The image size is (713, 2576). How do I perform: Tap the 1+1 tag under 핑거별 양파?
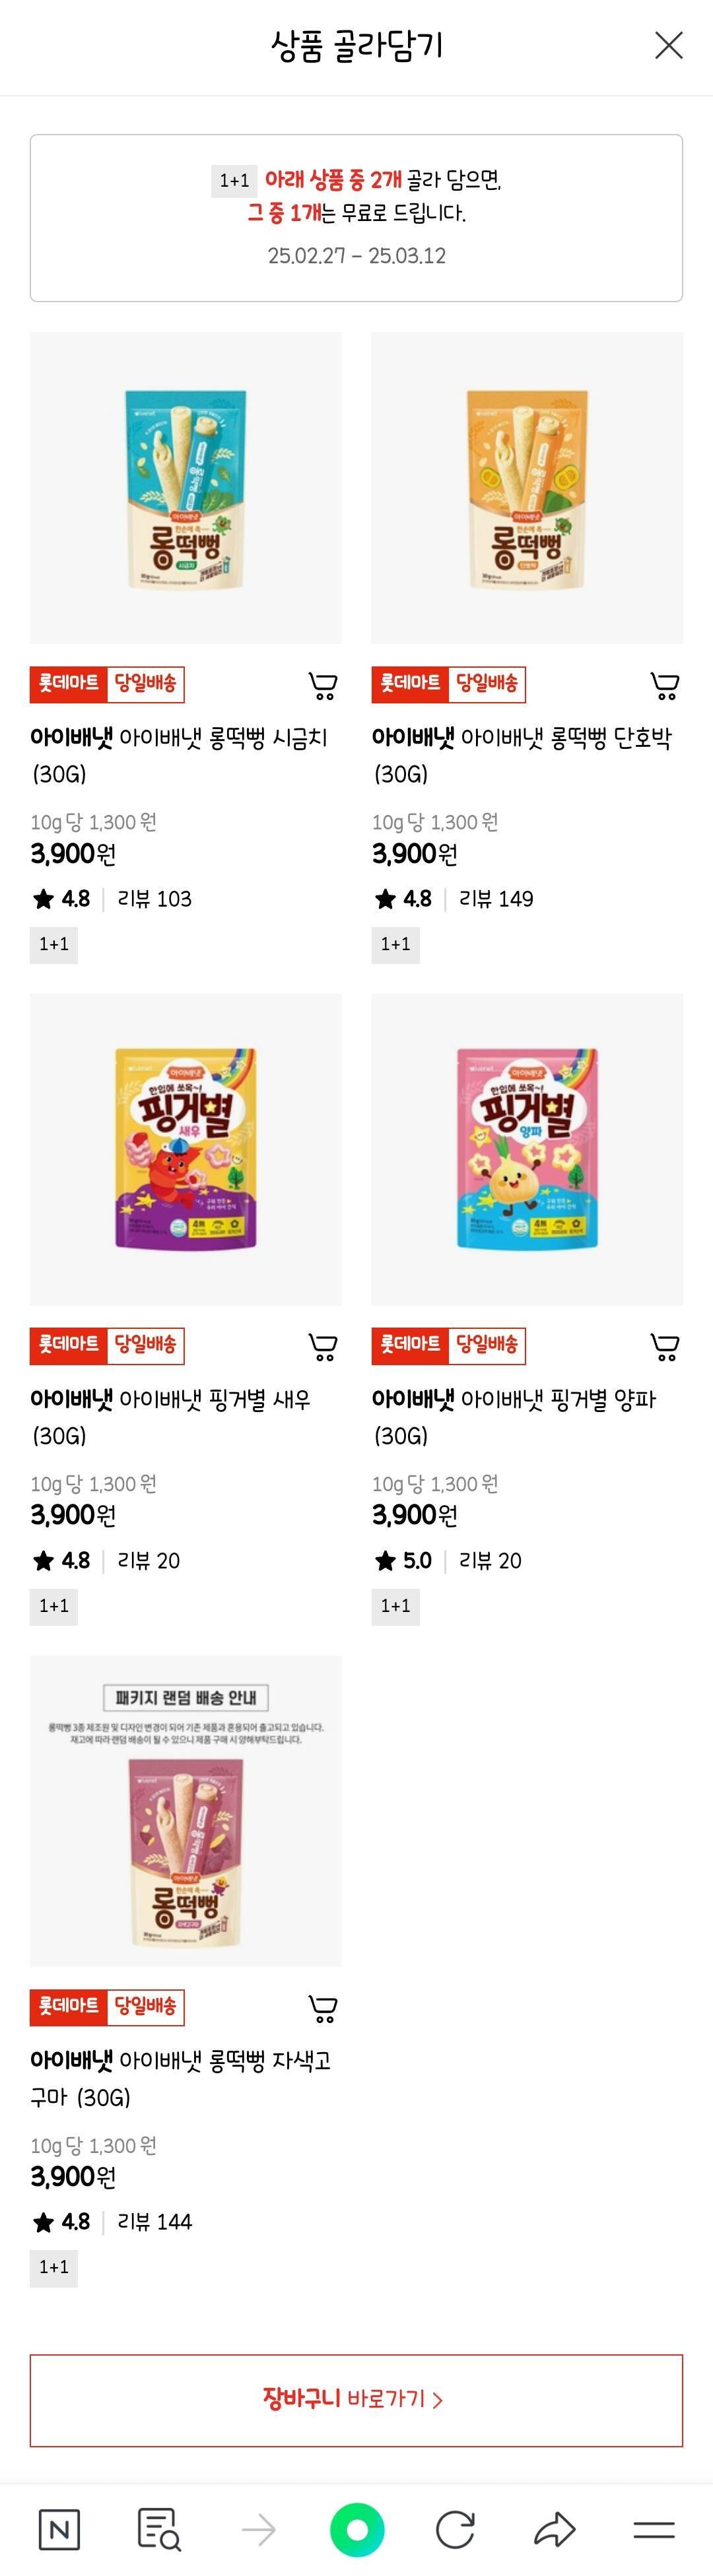coord(396,1607)
